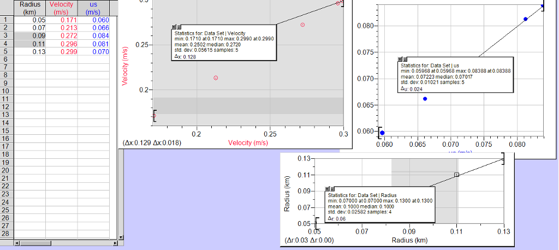Select Radius cell 0.09 in row 3
The height and width of the screenshot is (250, 559).
(x=30, y=35)
